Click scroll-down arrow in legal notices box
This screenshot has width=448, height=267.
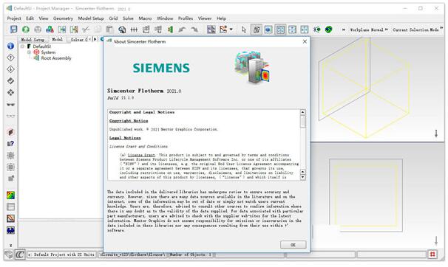(x=303, y=177)
